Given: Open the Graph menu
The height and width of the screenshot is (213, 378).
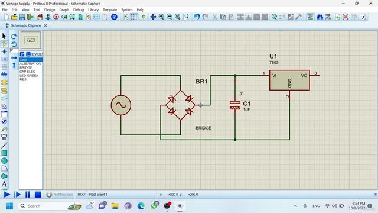Looking at the screenshot, I should point(64,9).
